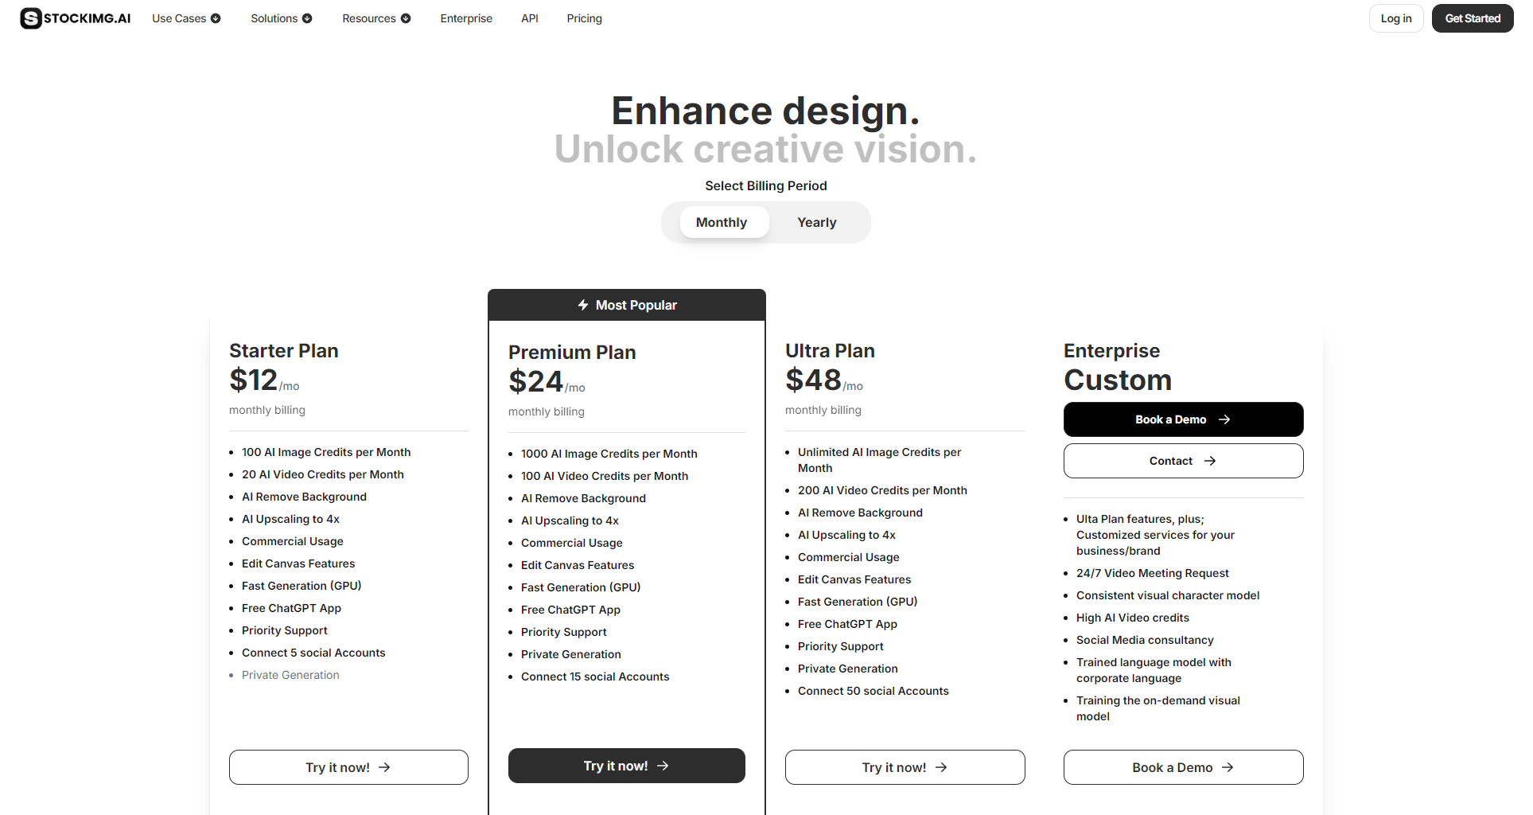
Task: Go to the Enterprise nav item
Action: [x=466, y=18]
